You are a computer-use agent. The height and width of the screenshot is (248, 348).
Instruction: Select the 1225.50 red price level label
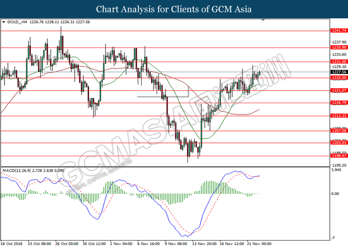[339, 78]
